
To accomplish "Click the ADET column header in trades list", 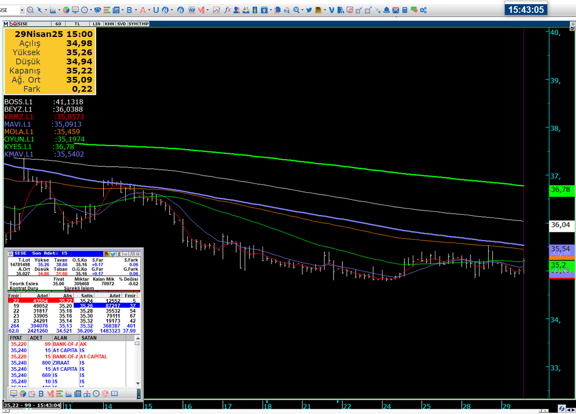I will click(40, 338).
